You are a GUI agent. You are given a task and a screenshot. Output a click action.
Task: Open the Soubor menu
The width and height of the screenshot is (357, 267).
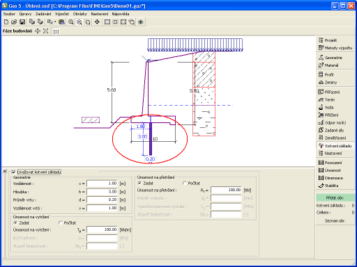(x=9, y=14)
